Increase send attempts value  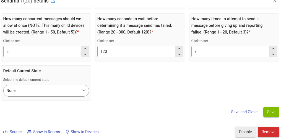coord(273,49)
